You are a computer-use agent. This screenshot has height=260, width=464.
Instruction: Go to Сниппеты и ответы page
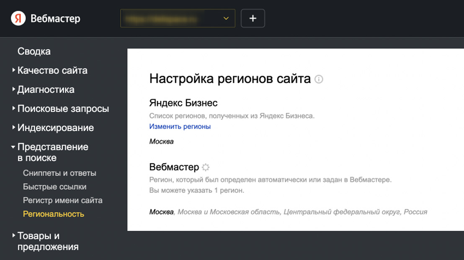(59, 173)
